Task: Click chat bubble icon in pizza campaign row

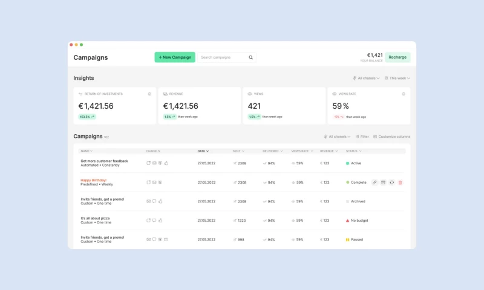Action: pyautogui.click(x=154, y=221)
